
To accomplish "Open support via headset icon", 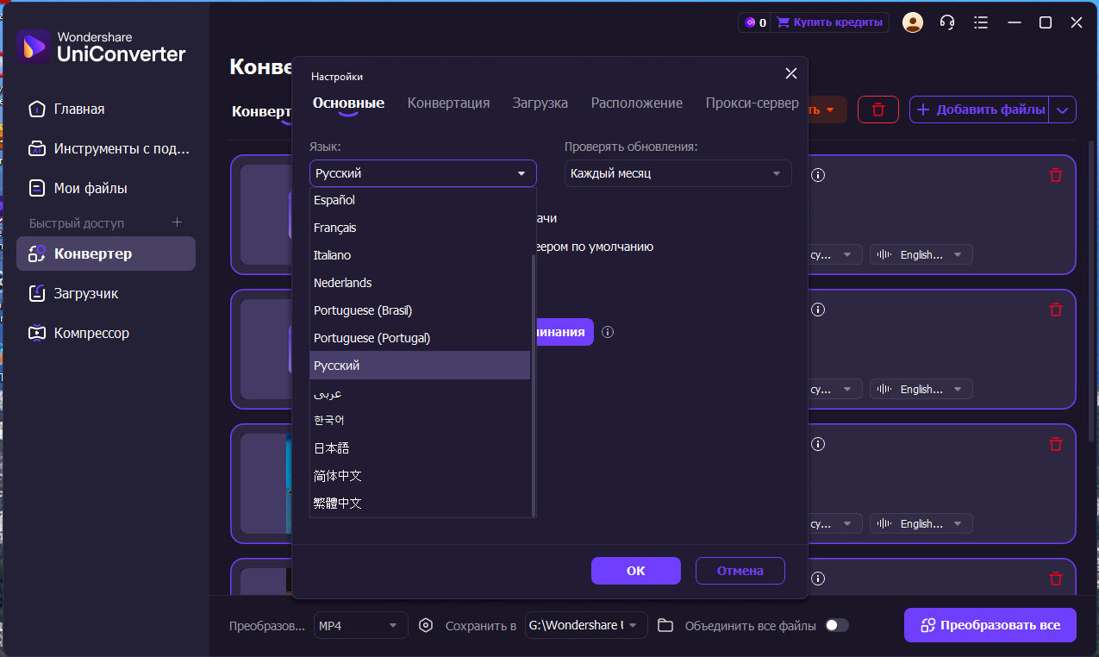I will (947, 22).
